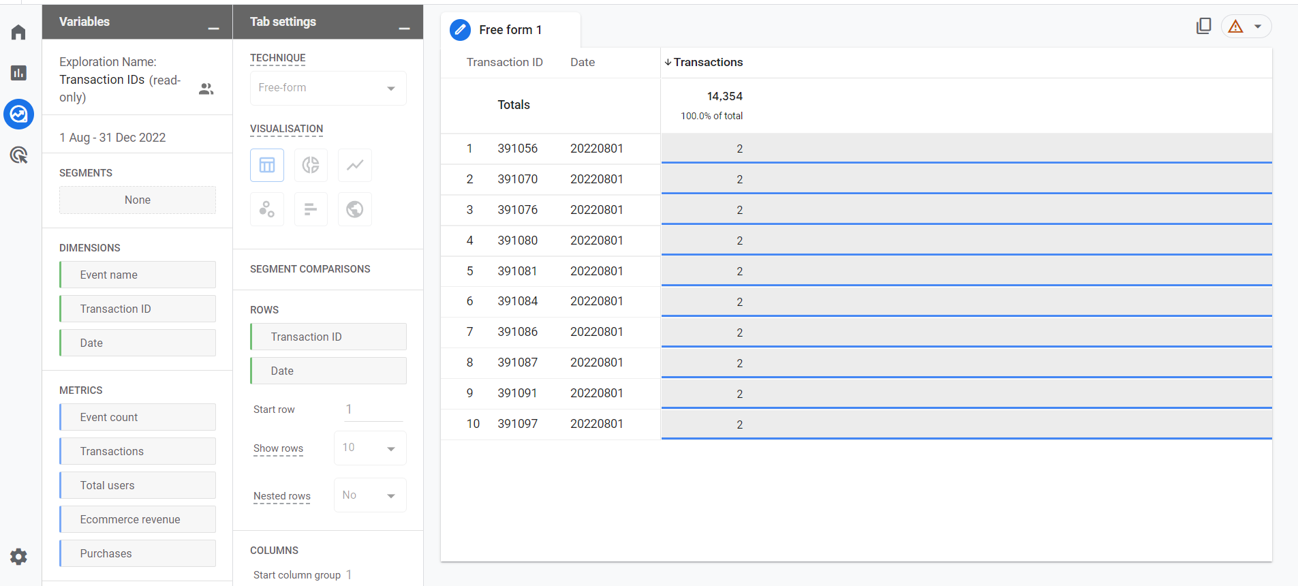Select the table visualisation icon
Screen dimensions: 1298x586
click(267, 166)
